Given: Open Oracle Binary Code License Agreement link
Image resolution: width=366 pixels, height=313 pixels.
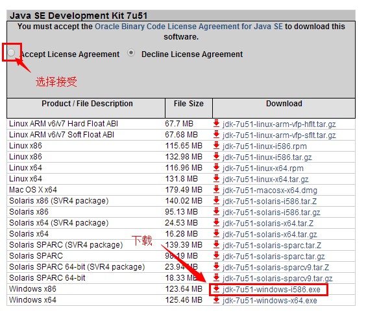Looking at the screenshot, I should [189, 27].
